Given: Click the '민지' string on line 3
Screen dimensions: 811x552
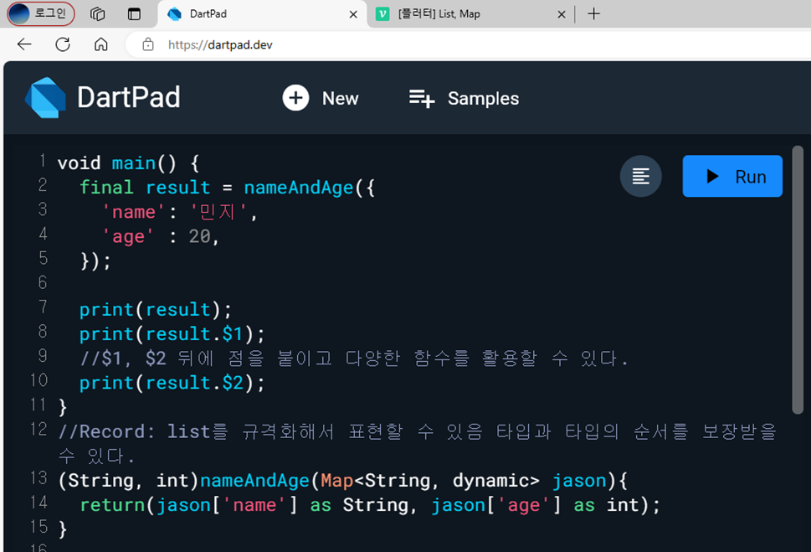Looking at the screenshot, I should 217,212.
